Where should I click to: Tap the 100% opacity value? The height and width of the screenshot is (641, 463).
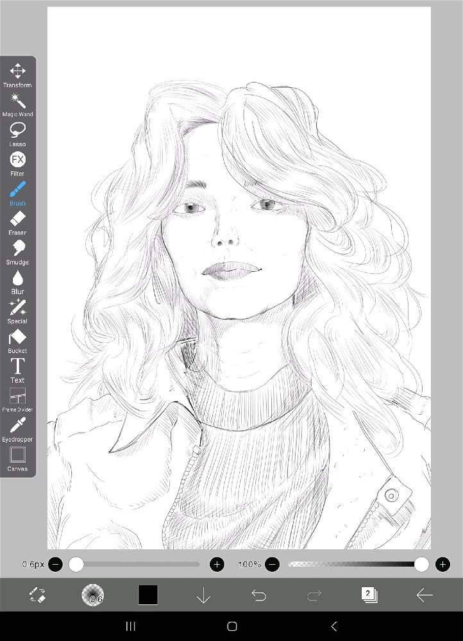pyautogui.click(x=249, y=565)
